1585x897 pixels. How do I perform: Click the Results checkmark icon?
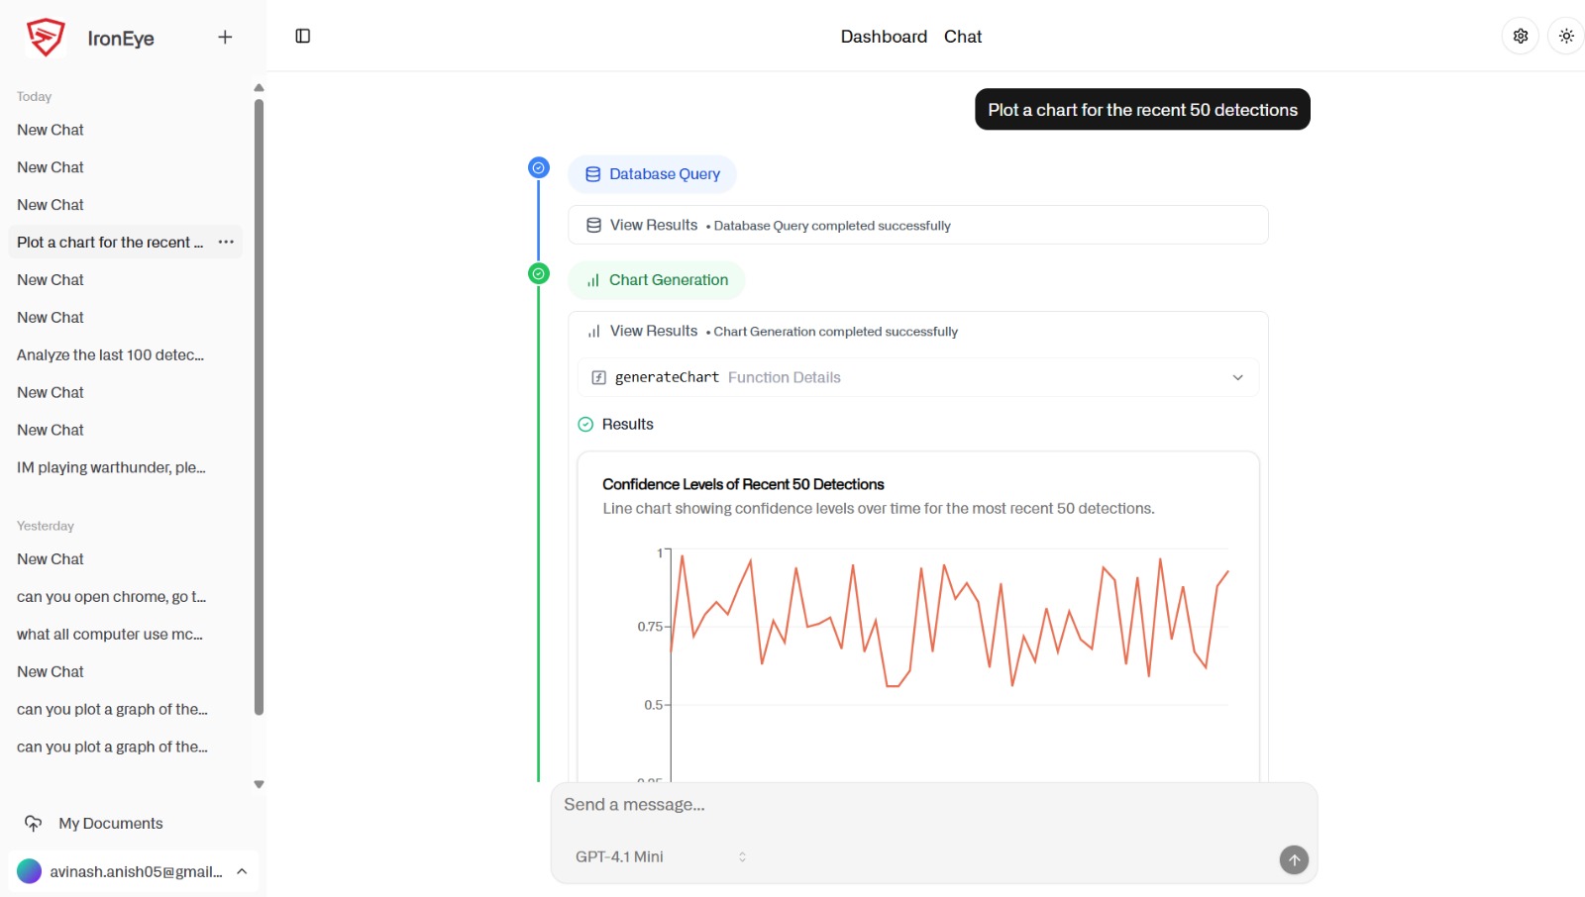(585, 424)
